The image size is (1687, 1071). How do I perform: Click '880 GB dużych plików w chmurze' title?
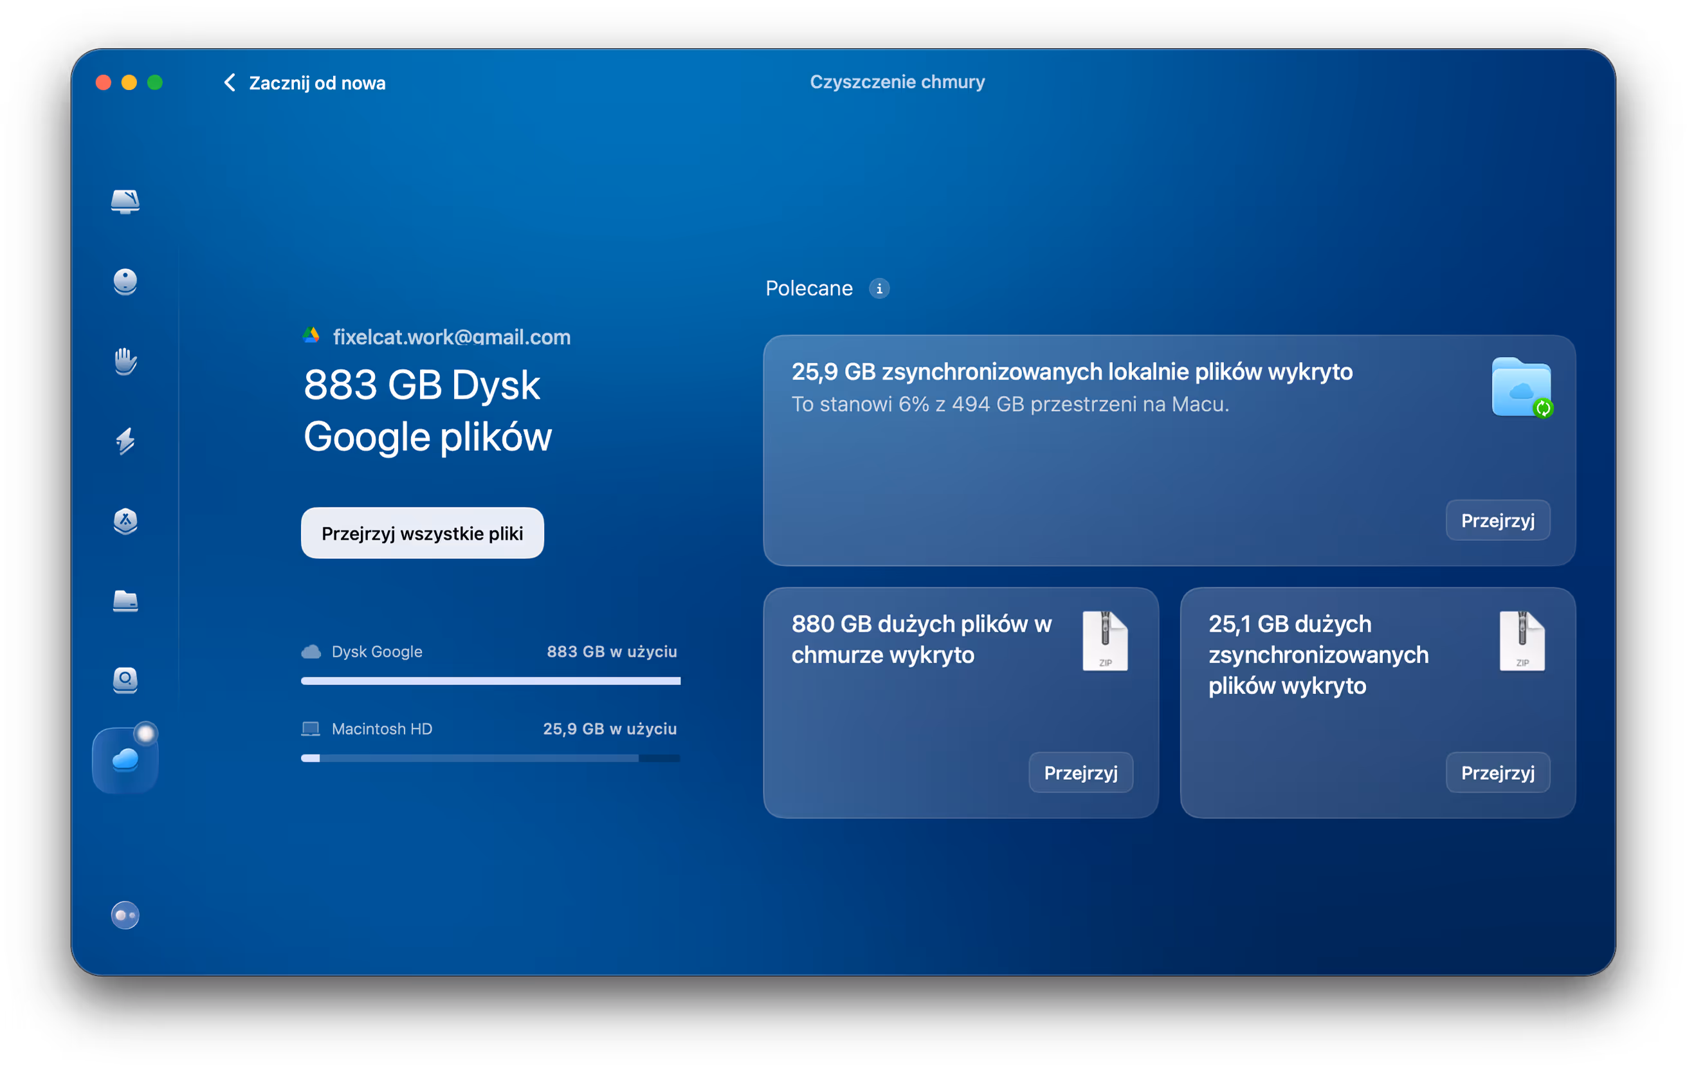click(x=922, y=639)
